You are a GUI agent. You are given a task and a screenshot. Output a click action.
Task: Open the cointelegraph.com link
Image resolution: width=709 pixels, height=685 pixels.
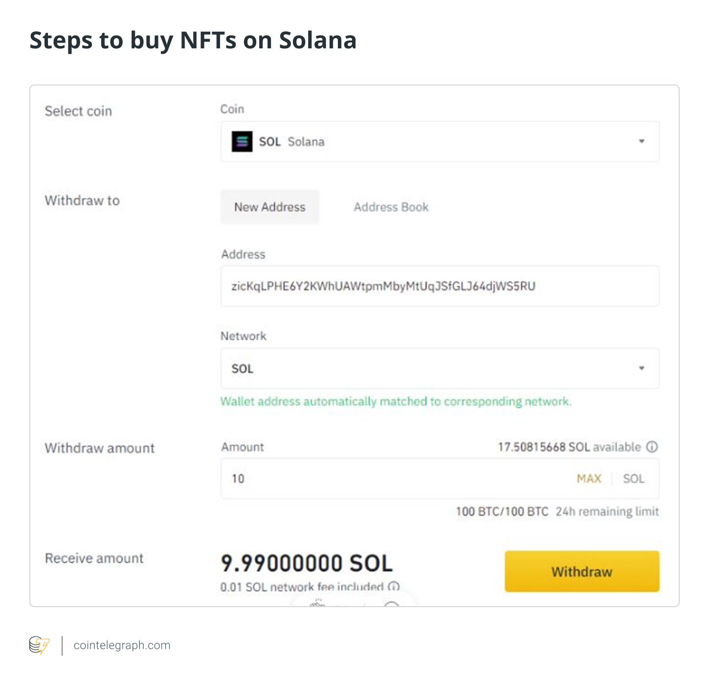tap(122, 645)
